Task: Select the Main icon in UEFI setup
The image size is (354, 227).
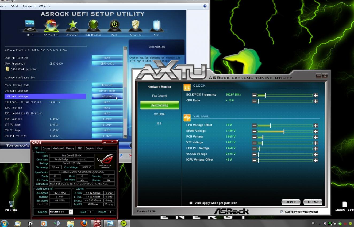Action: (x=30, y=26)
